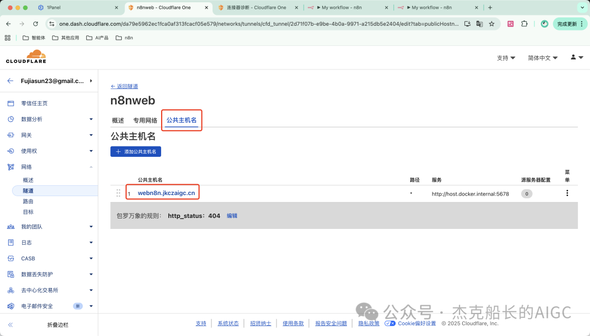
Task: Expand the 使用权 sidebar section
Action: (91, 151)
